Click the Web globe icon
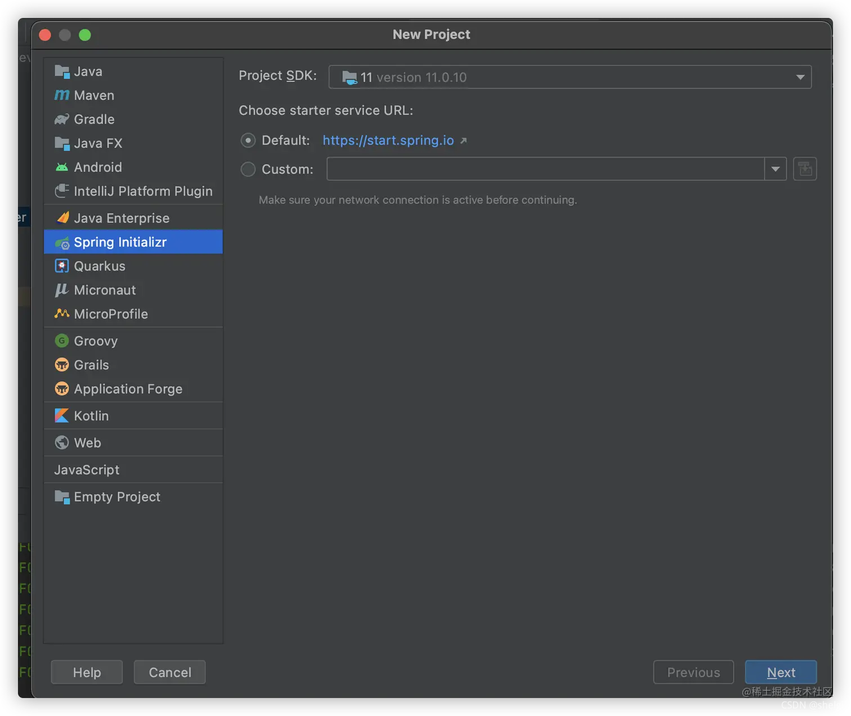 pos(62,442)
